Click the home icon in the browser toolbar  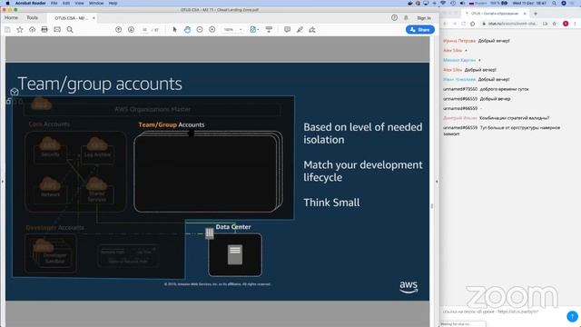473,24
